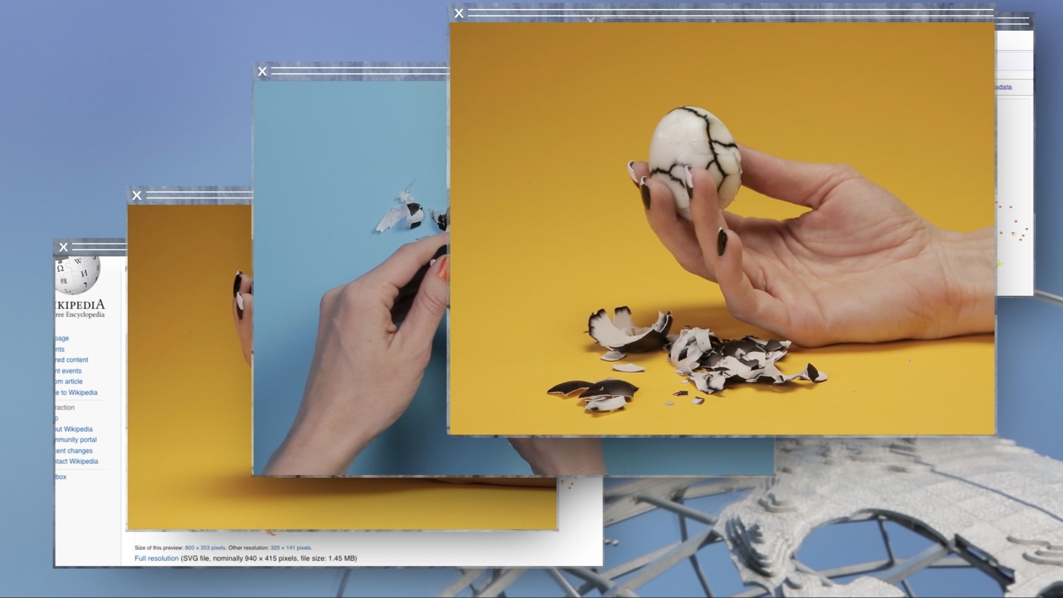The image size is (1063, 598).
Task: Open the Contents sidebar link
Action: click(x=60, y=349)
